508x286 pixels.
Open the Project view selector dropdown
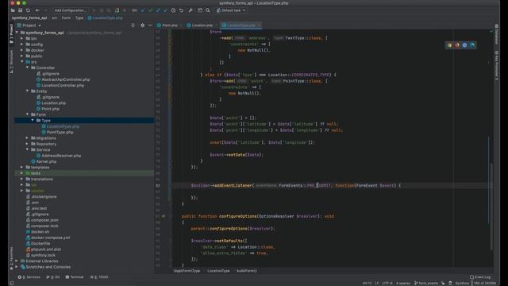(x=29, y=25)
